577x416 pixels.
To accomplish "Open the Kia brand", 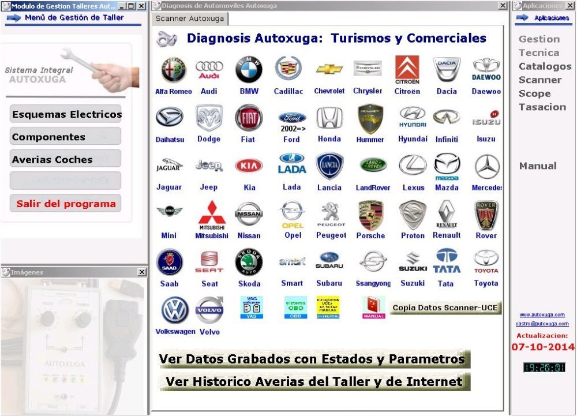I will coord(249,166).
